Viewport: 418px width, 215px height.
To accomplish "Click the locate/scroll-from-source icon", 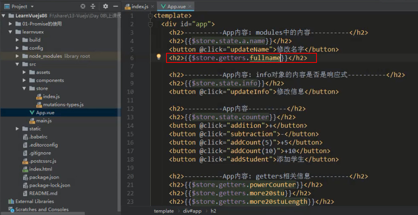I will (x=83, y=6).
